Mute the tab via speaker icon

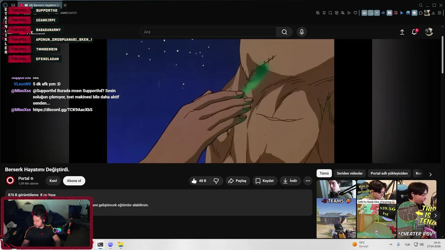[x=26, y=5]
